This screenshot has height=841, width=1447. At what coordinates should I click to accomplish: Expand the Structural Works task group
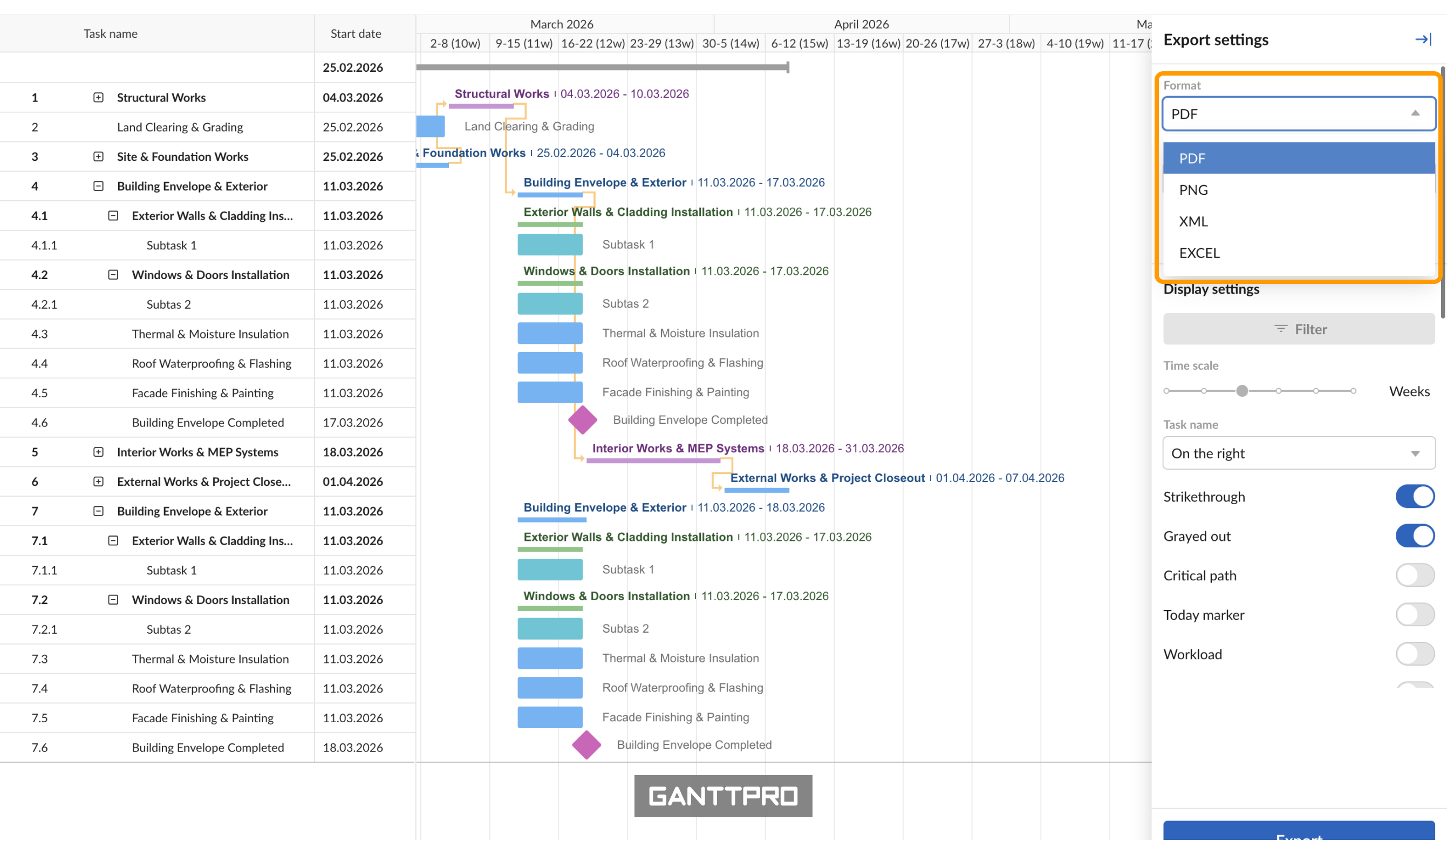point(98,98)
